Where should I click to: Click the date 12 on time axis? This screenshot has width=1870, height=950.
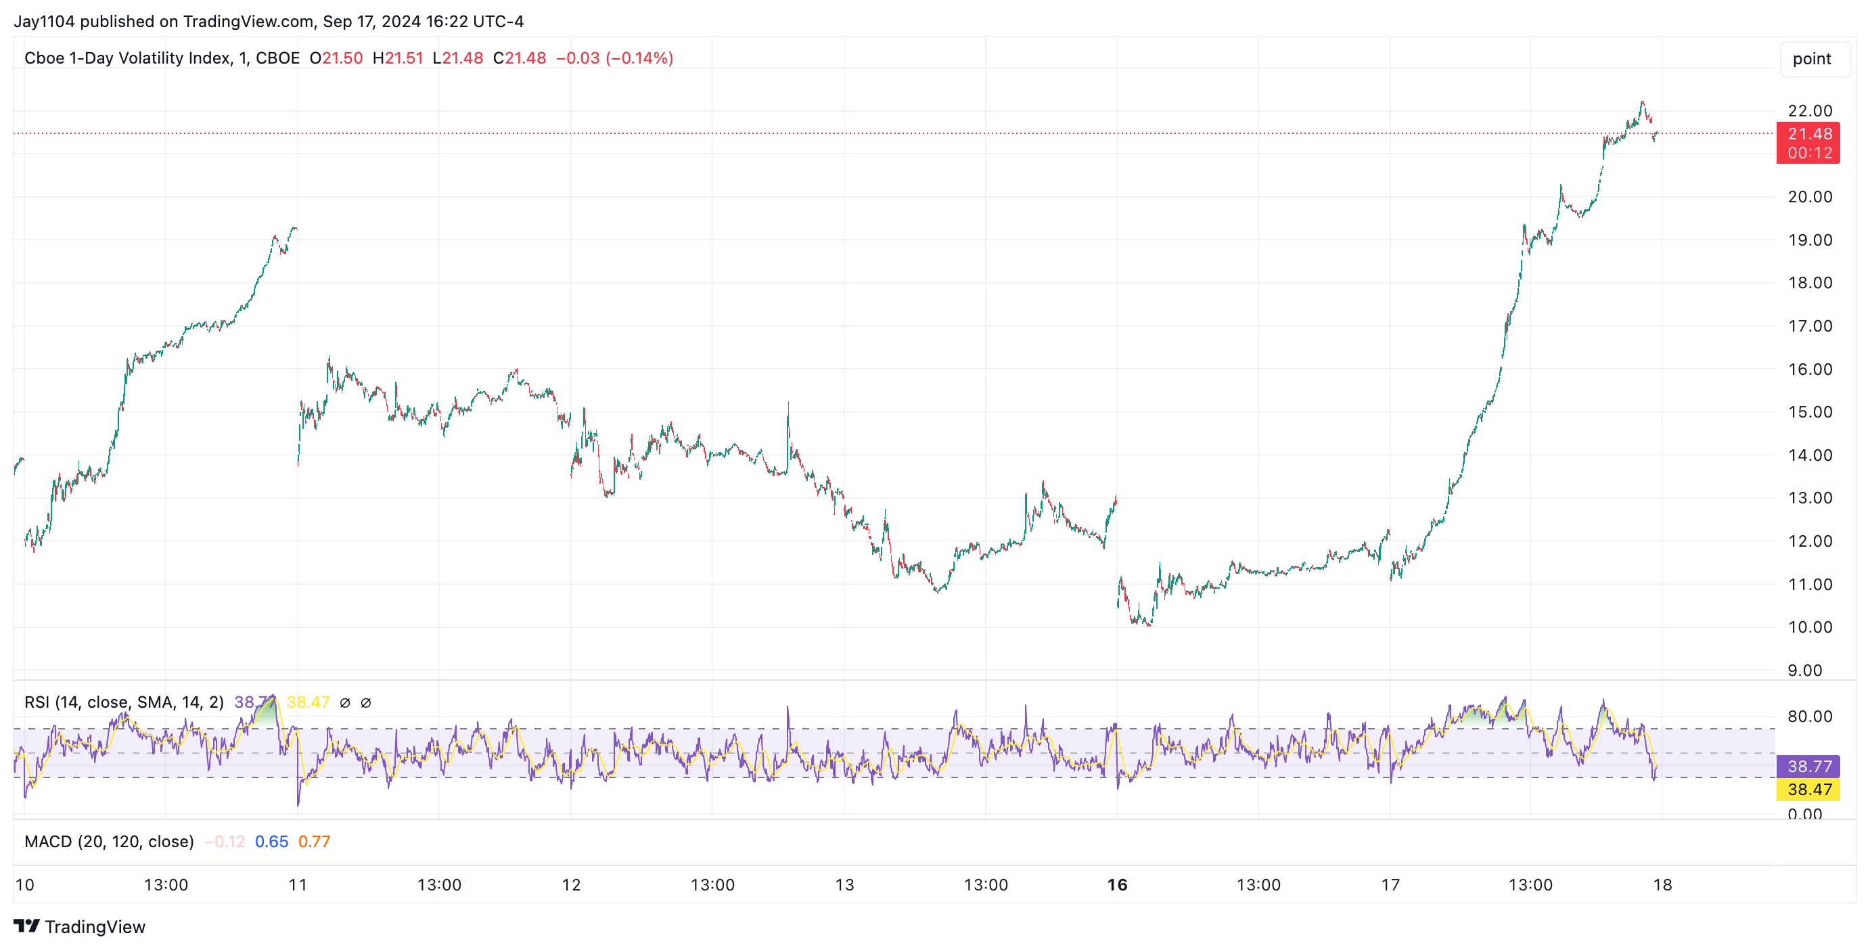point(571,886)
